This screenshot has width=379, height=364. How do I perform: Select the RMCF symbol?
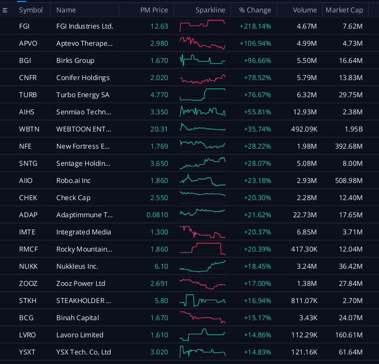[29, 249]
